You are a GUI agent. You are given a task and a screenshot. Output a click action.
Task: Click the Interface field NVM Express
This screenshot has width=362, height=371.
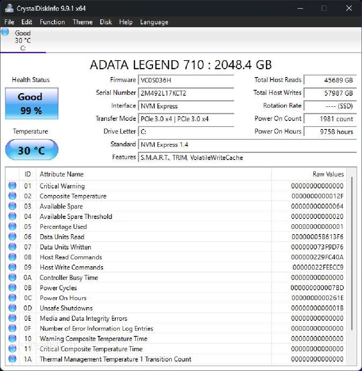186,106
